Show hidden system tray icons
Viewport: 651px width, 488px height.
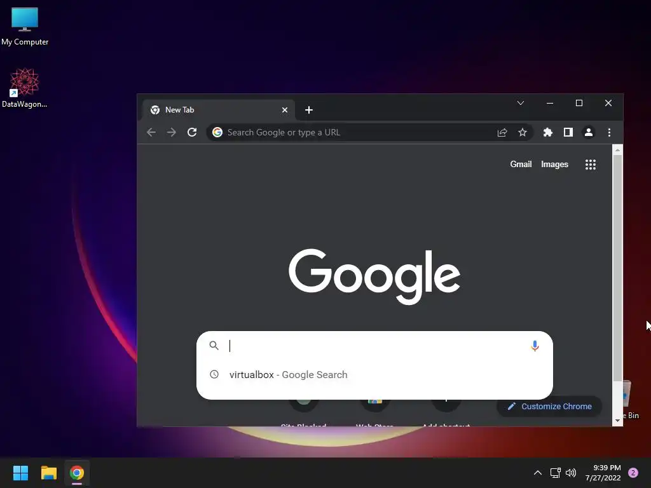pos(538,473)
